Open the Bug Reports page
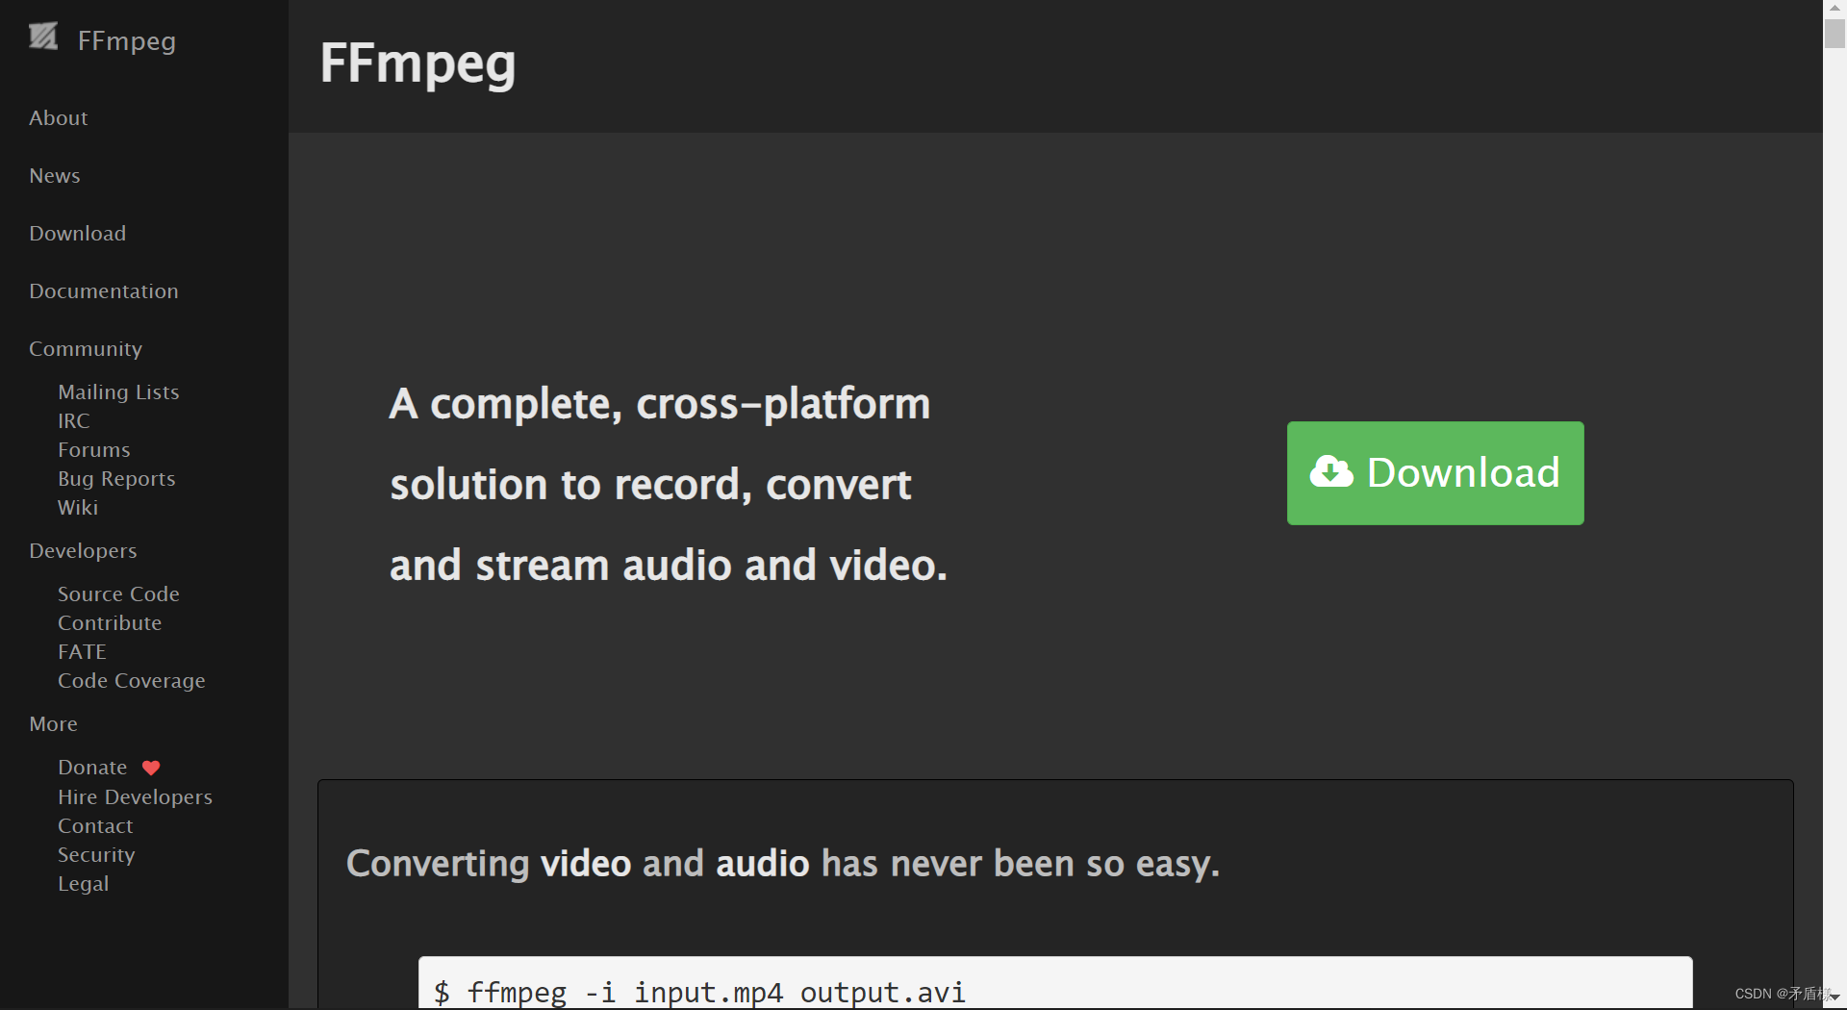Screen dimensions: 1847x1010 (116, 478)
